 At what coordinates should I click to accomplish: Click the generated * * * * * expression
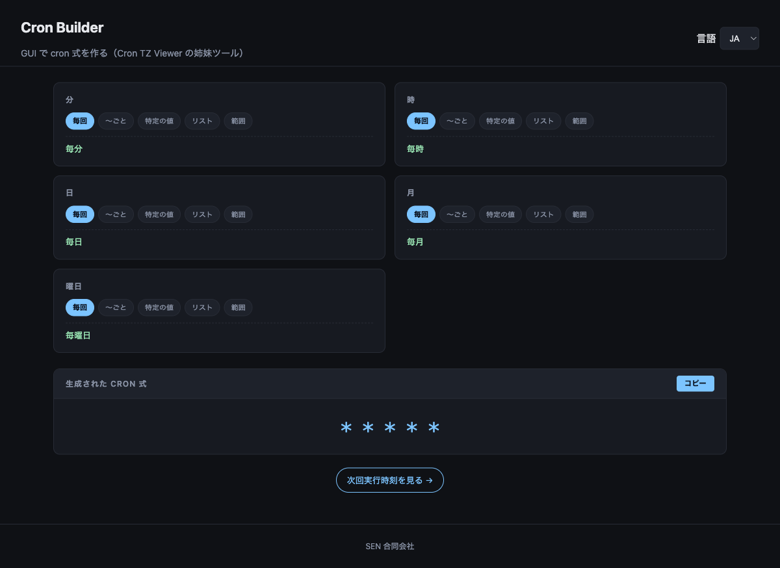(x=390, y=428)
